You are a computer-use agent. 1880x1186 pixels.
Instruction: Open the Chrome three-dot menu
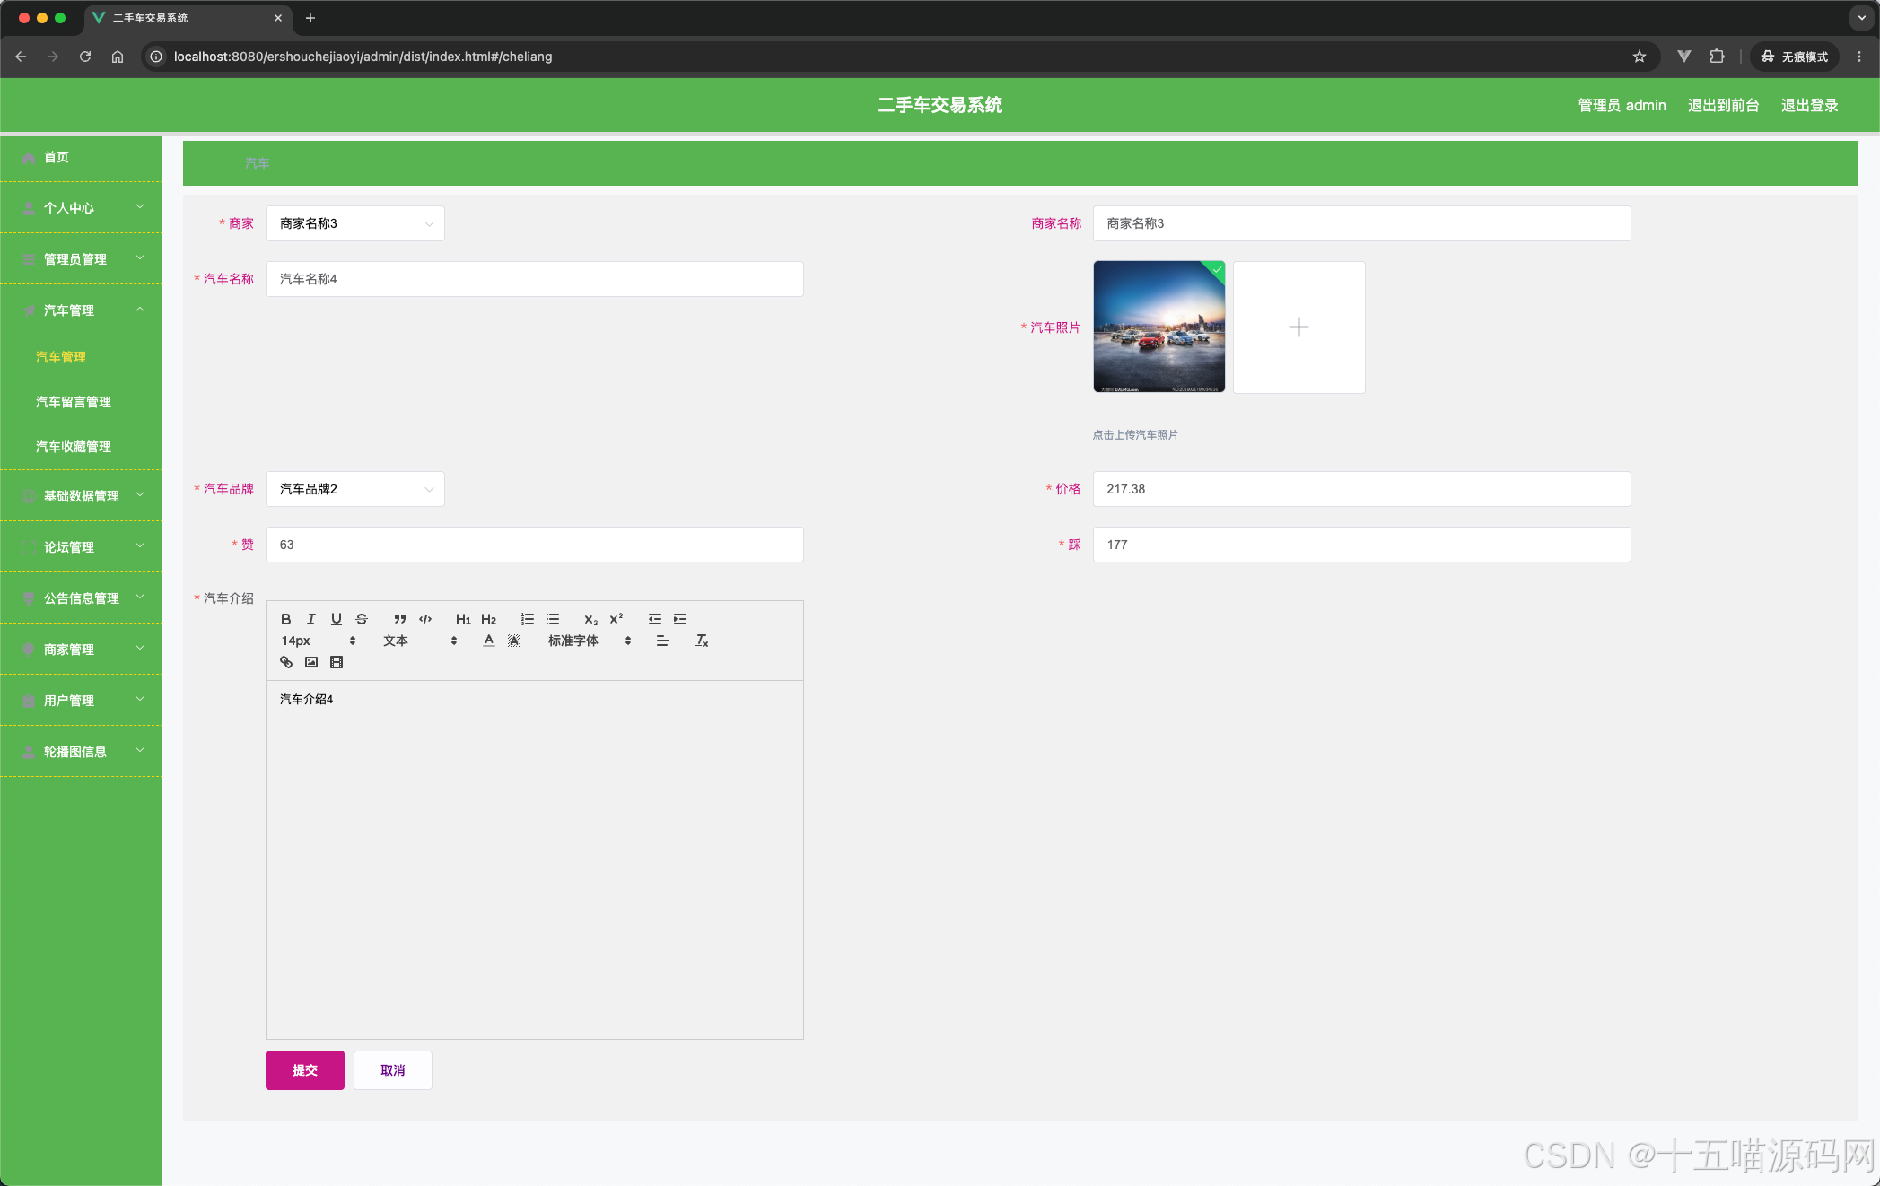pyautogui.click(x=1859, y=57)
